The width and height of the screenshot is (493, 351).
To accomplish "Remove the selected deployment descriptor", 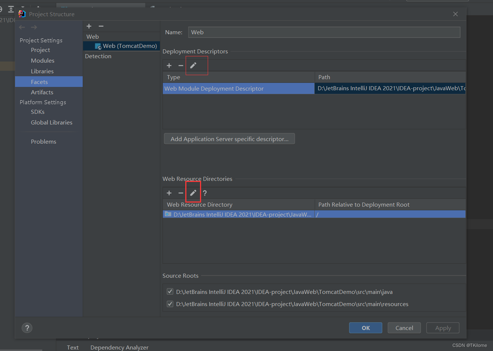I will [x=181, y=66].
